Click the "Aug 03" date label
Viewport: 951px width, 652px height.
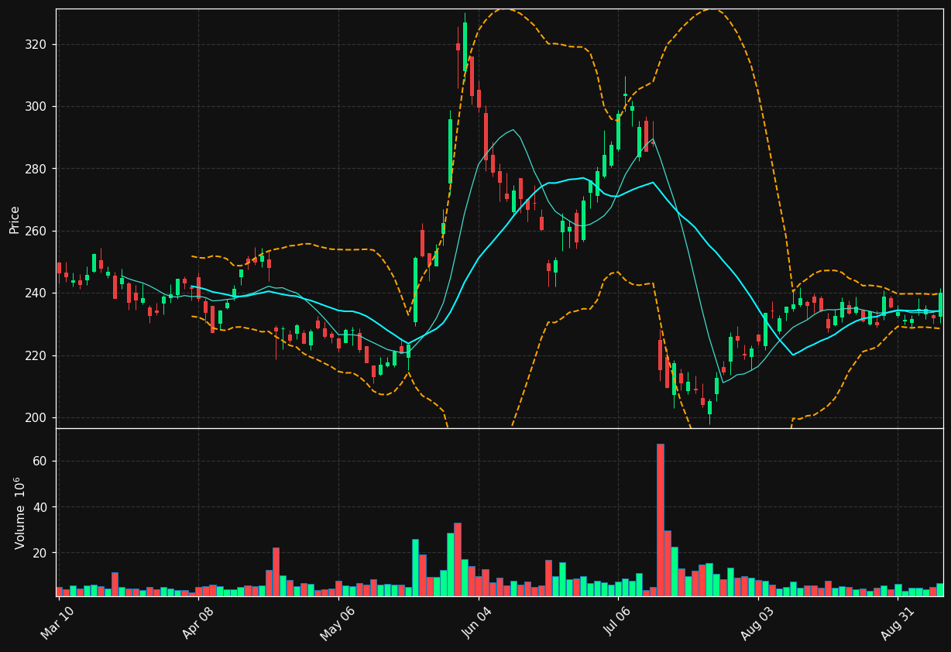pyautogui.click(x=756, y=623)
